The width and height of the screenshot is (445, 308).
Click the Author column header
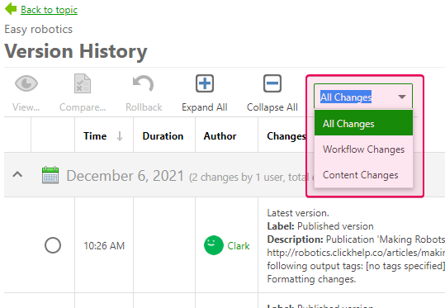click(226, 135)
